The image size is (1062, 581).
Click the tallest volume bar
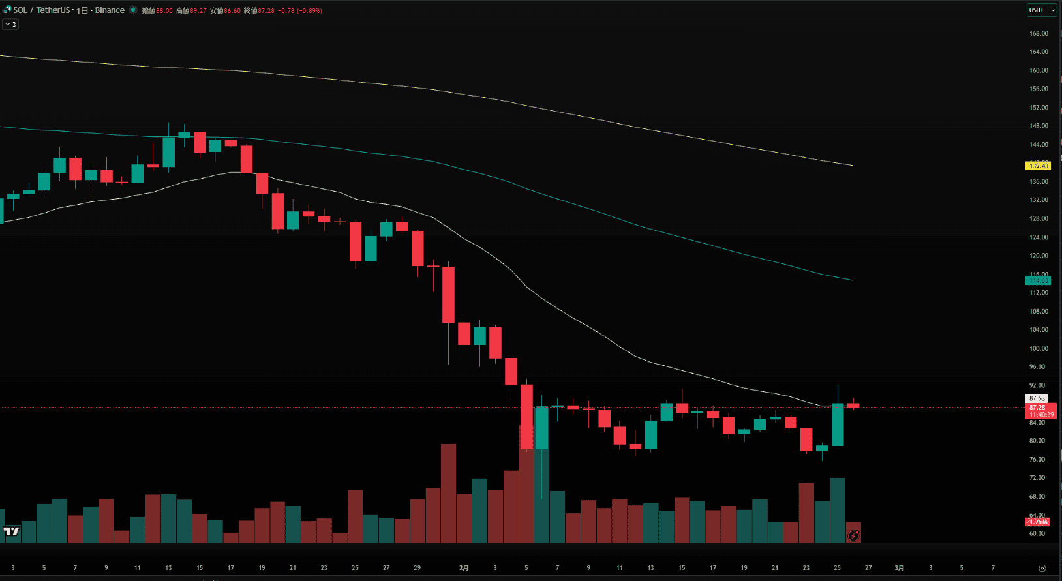pos(526,483)
